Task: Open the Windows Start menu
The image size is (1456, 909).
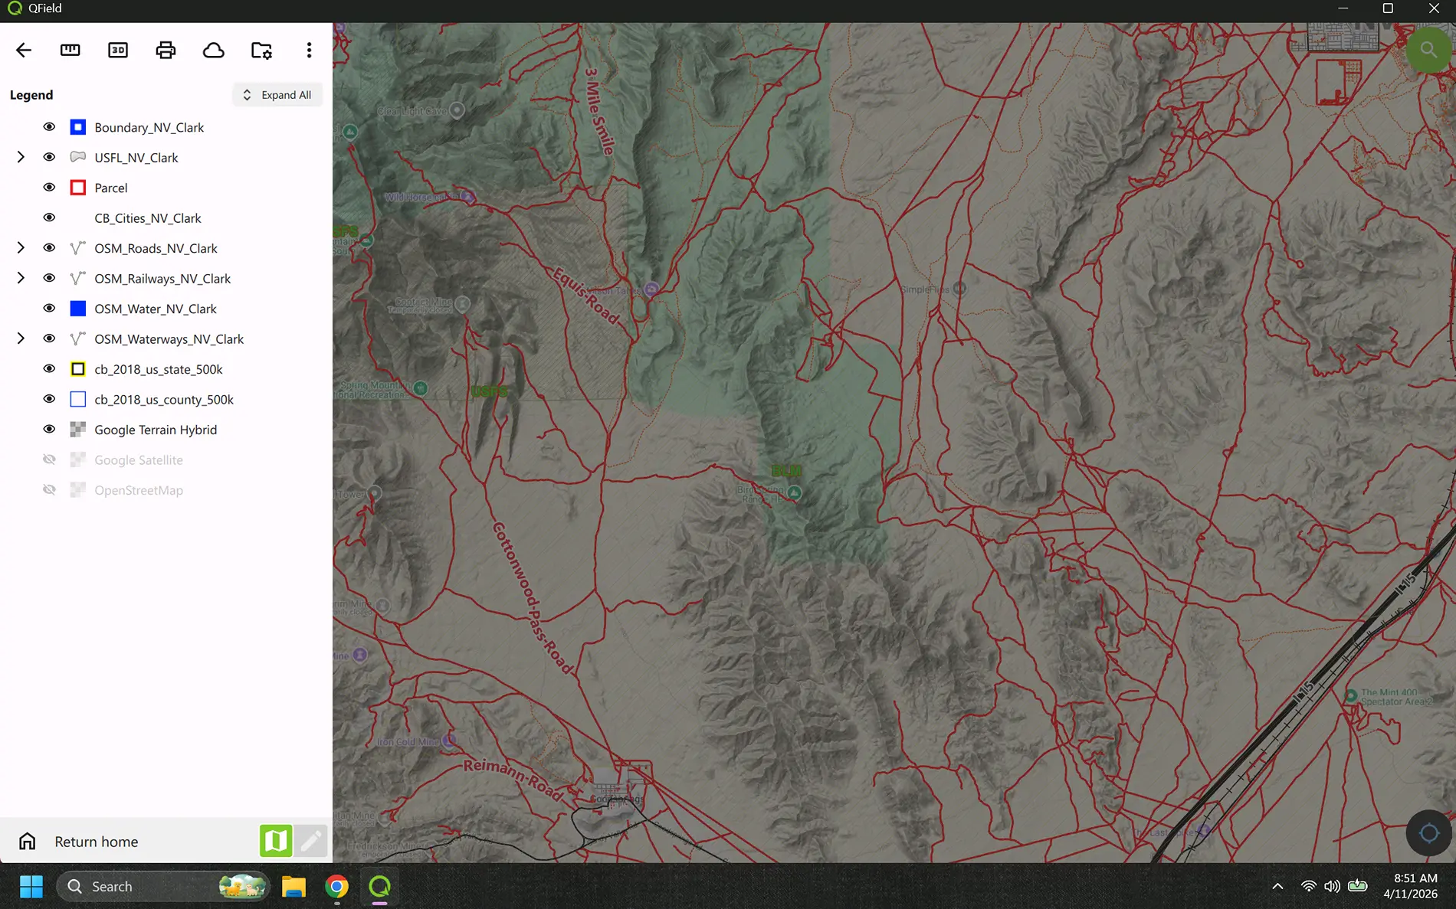Action: (31, 887)
